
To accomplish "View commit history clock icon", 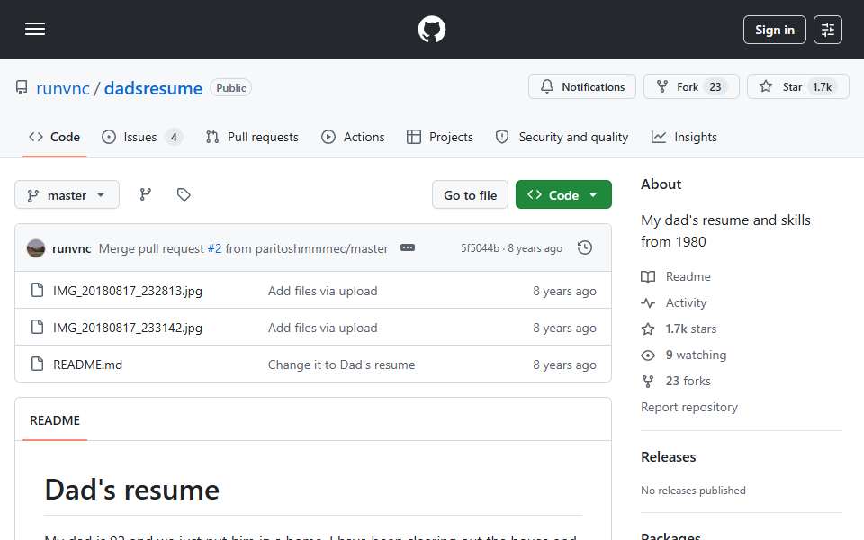I will point(585,248).
